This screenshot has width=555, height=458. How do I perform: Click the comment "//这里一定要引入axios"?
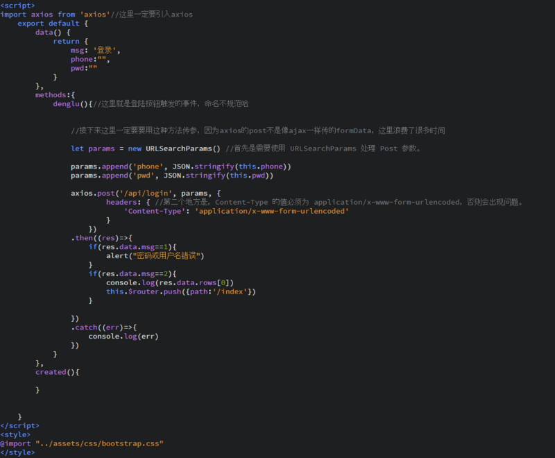152,15
